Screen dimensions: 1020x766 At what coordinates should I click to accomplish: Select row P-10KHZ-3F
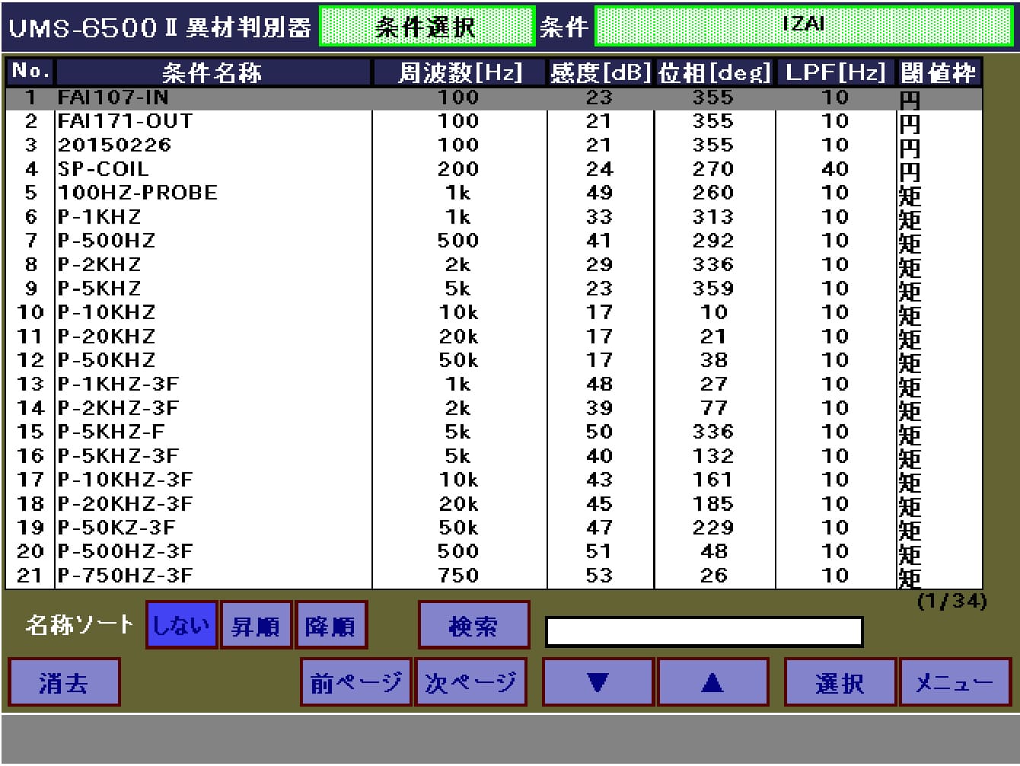(493, 480)
